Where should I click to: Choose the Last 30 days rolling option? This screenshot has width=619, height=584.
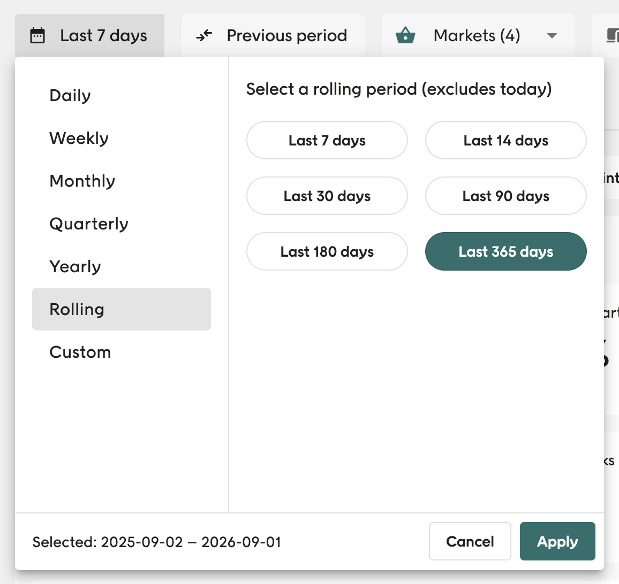[x=327, y=196]
